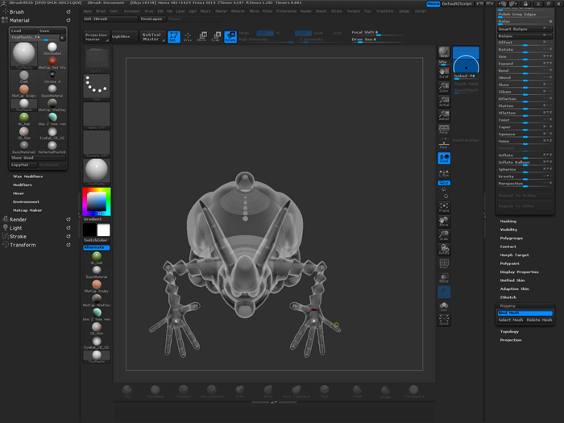Viewport: 564px width, 423px height.
Task: Open the Alpha menu
Action: pos(87,11)
